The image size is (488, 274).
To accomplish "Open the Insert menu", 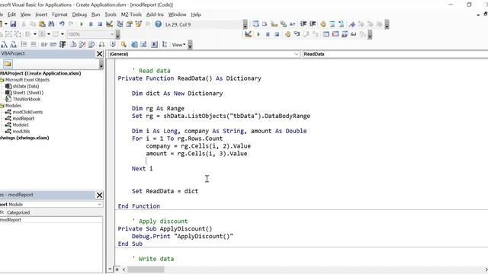I will tap(41, 14).
